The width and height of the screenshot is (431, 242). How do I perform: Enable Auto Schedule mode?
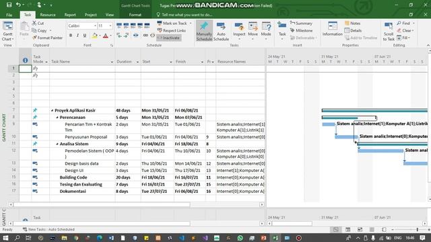(221, 31)
